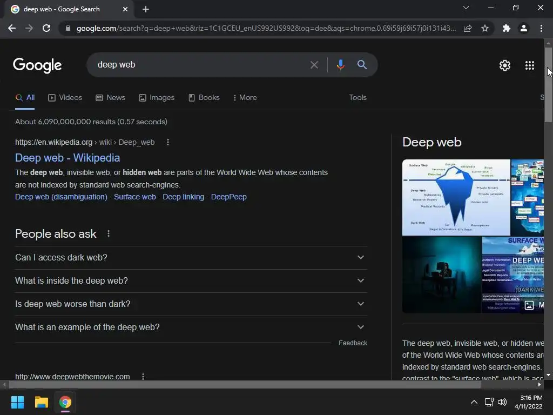Open the network status tray icon

click(489, 402)
